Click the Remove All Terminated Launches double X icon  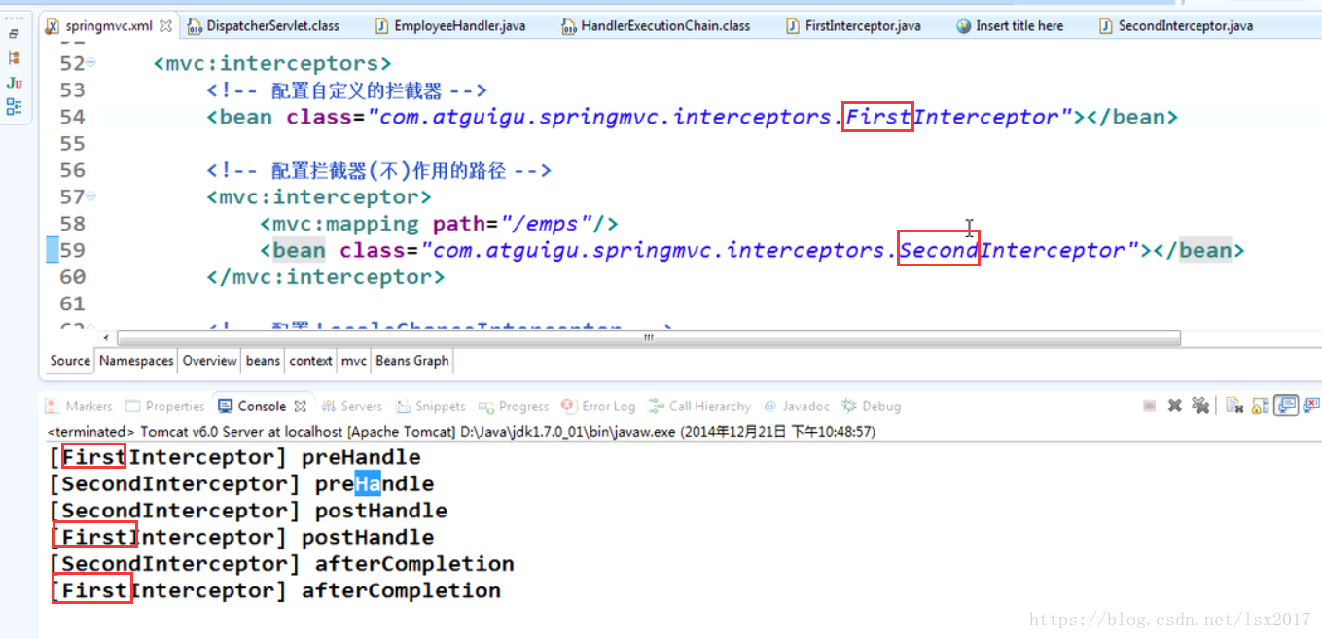point(1200,406)
